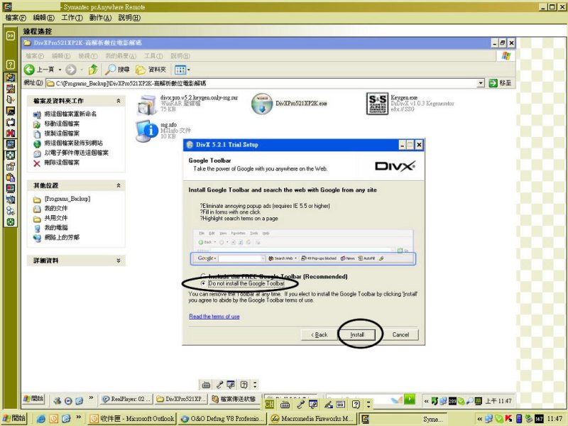The image size is (568, 426).
Task: Expand hidden quick launch icons on bottom taskbar
Action: (78, 417)
